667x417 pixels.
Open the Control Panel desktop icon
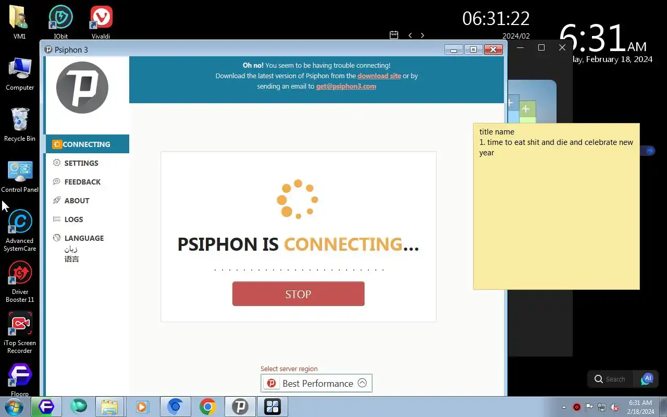click(x=20, y=176)
